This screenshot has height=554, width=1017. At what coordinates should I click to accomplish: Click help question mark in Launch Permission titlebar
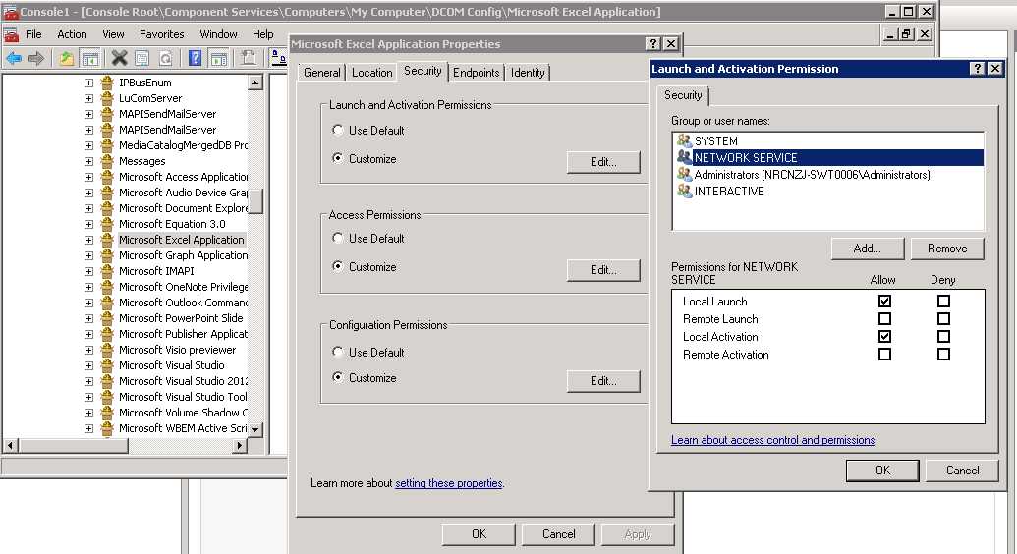[x=977, y=68]
